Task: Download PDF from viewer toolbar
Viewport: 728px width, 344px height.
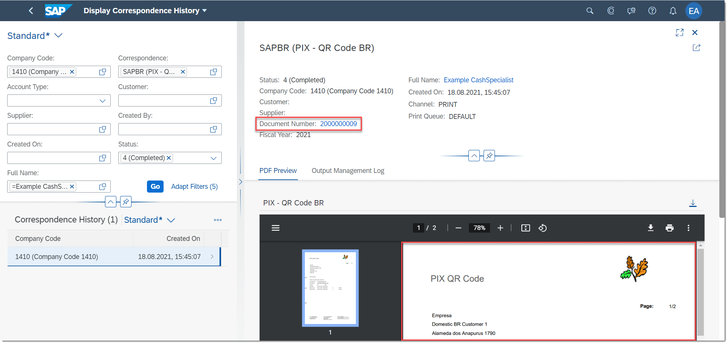Action: (651, 228)
